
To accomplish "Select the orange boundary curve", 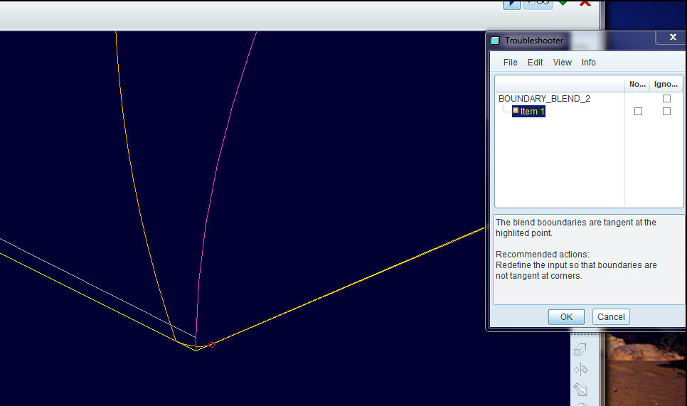I will [x=133, y=175].
